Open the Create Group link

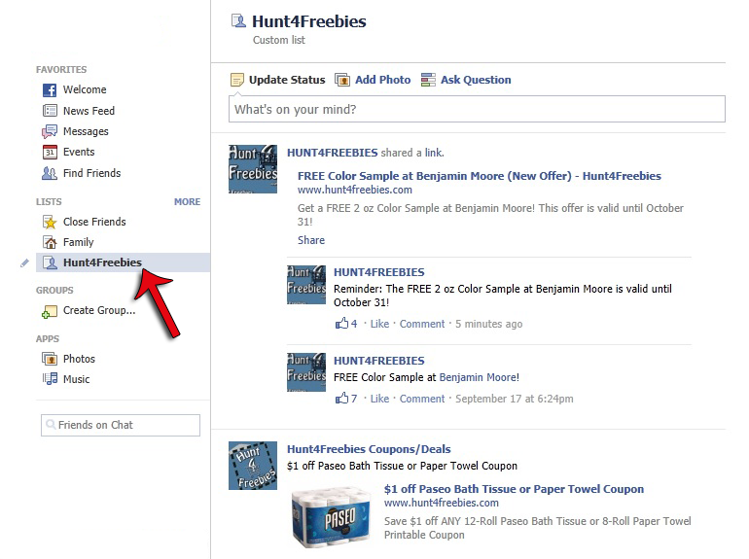(x=99, y=310)
